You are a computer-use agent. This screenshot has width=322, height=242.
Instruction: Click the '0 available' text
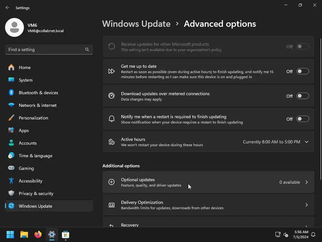[290, 182]
